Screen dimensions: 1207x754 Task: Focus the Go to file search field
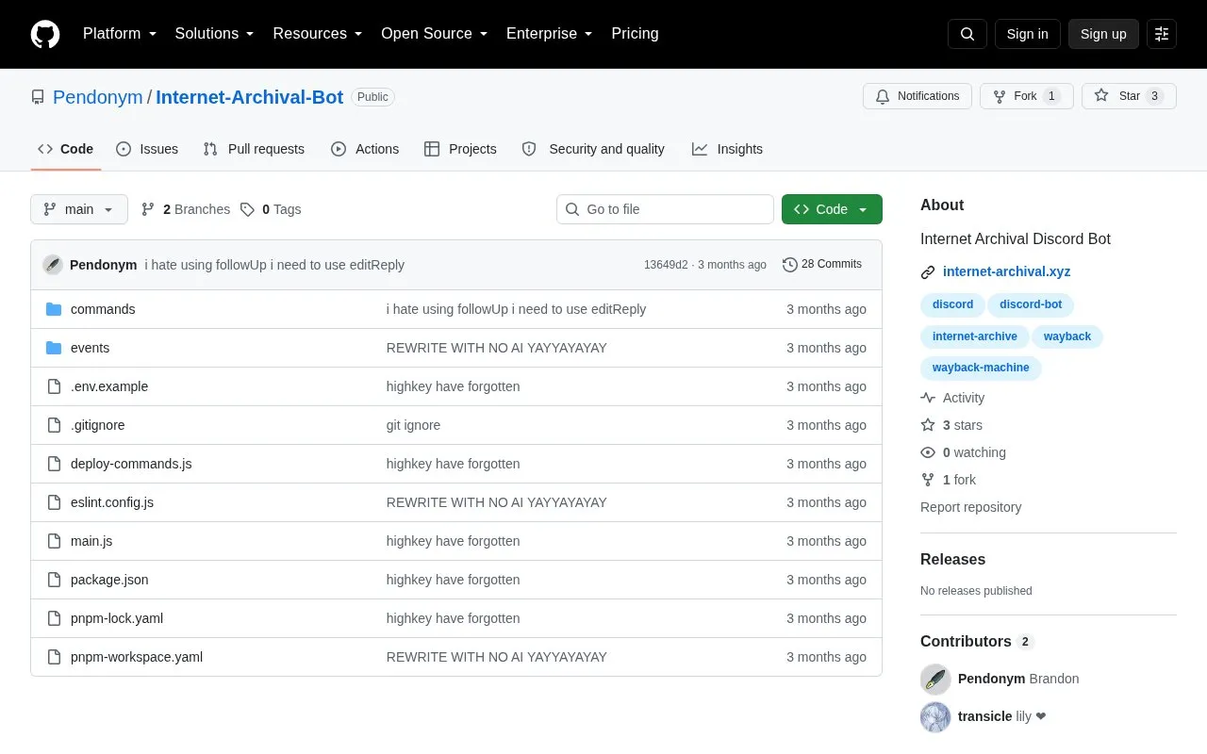[665, 209]
